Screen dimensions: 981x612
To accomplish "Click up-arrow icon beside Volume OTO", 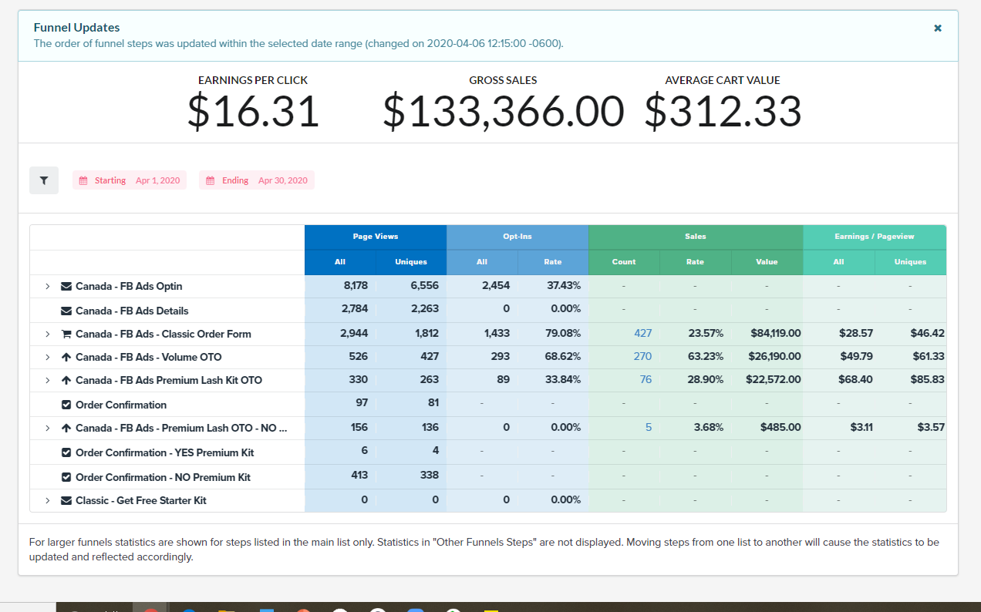I will pos(66,358).
